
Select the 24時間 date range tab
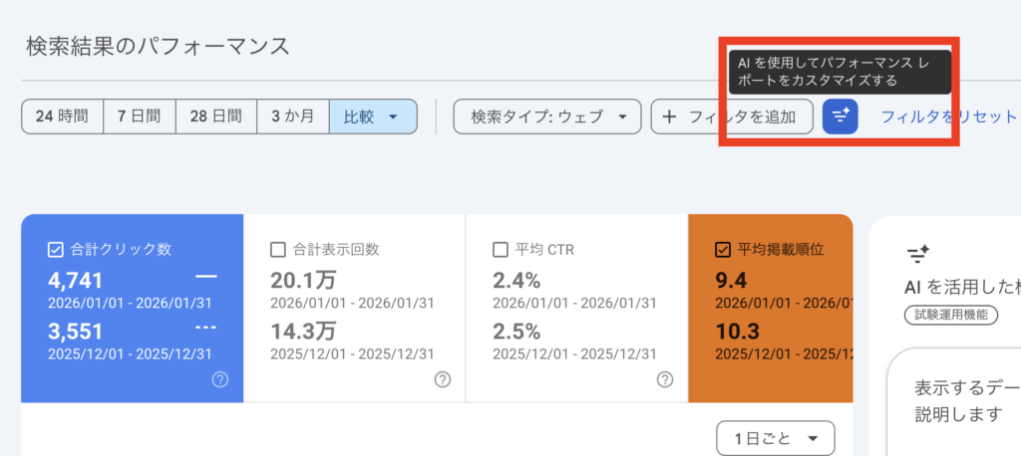coord(62,116)
